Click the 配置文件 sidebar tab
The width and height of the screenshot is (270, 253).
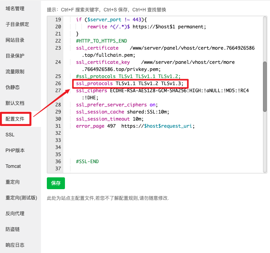(x=16, y=119)
